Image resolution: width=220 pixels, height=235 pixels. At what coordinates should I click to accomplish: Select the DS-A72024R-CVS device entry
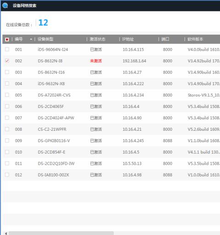(x=54, y=95)
